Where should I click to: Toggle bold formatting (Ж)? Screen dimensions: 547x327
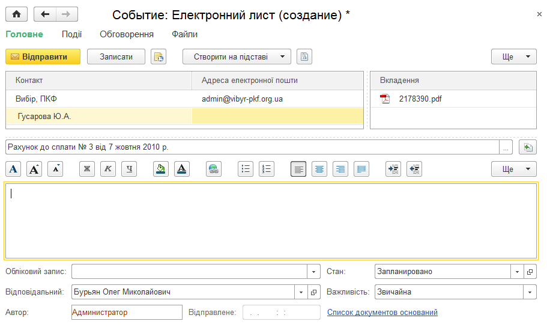click(87, 169)
